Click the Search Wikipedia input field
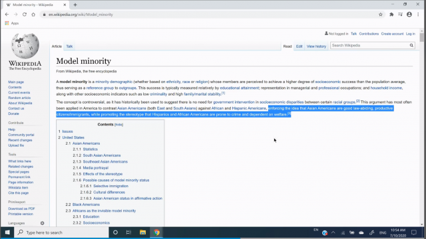Viewport: 426px width, 239px height. [370, 46]
